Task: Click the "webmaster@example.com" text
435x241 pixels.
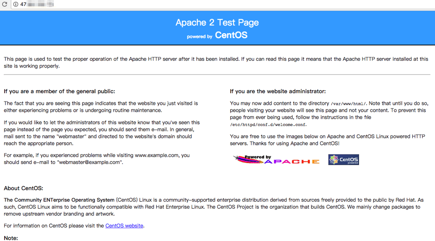Action: tap(89, 162)
